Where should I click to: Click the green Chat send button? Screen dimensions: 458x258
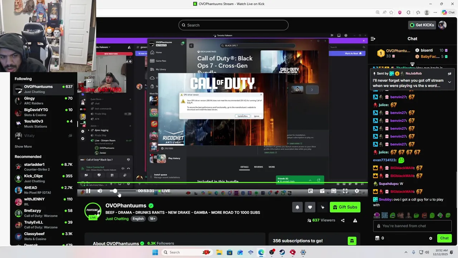tap(444, 238)
